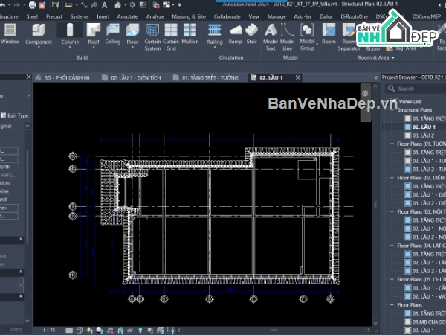Select the Model Text tool
The height and width of the screenshot is (335, 446).
click(x=271, y=37)
